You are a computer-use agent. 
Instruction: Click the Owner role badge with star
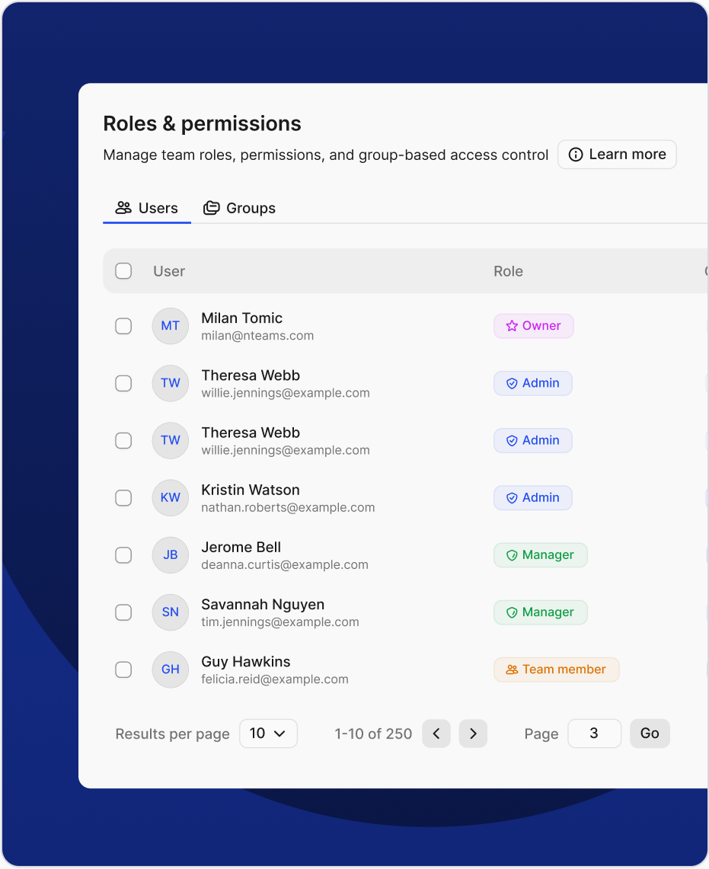(533, 326)
